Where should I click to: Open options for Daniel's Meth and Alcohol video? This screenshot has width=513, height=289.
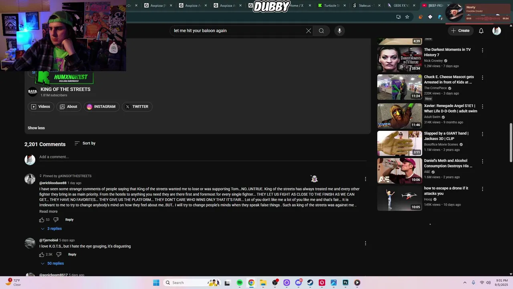pyautogui.click(x=483, y=161)
